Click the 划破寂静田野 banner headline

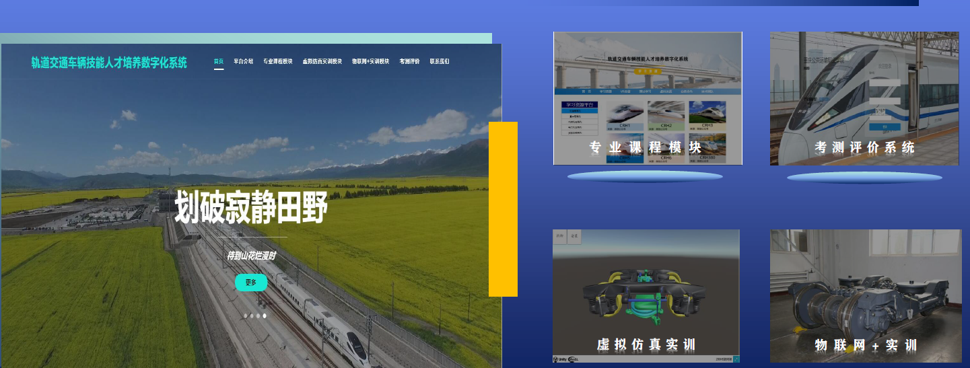250,207
